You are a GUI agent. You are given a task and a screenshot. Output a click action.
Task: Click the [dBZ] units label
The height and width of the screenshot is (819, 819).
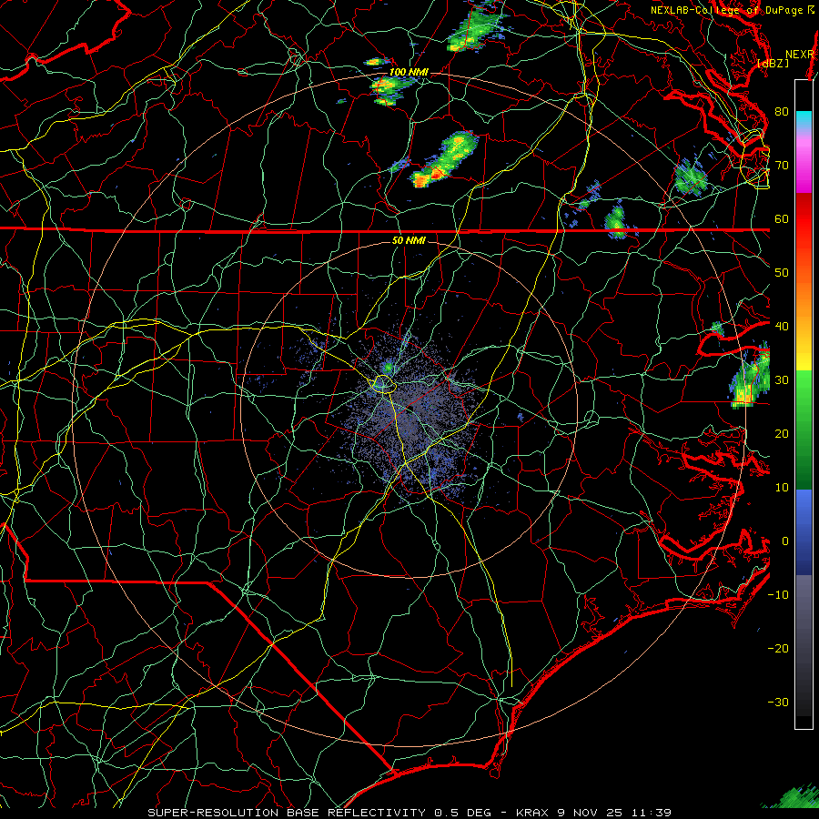coord(773,63)
